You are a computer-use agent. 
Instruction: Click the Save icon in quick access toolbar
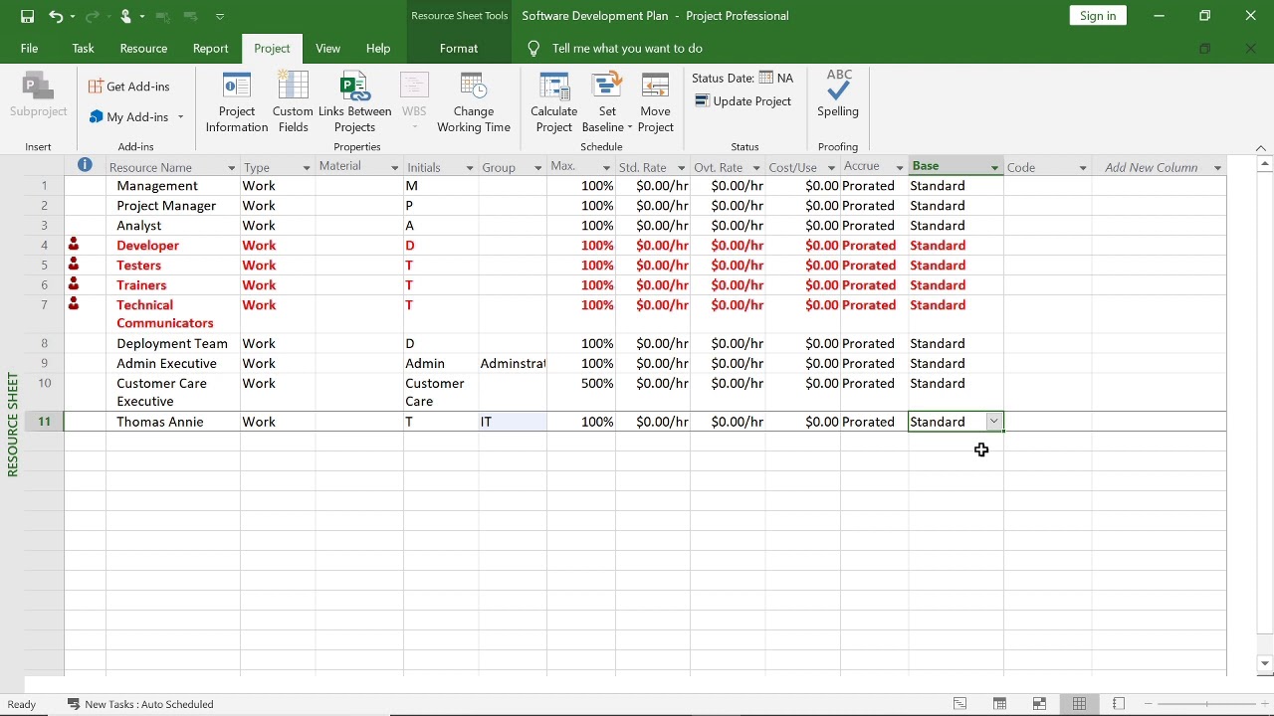click(27, 16)
